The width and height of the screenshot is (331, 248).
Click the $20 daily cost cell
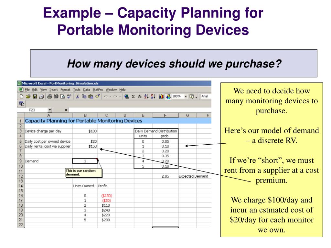pos(85,141)
